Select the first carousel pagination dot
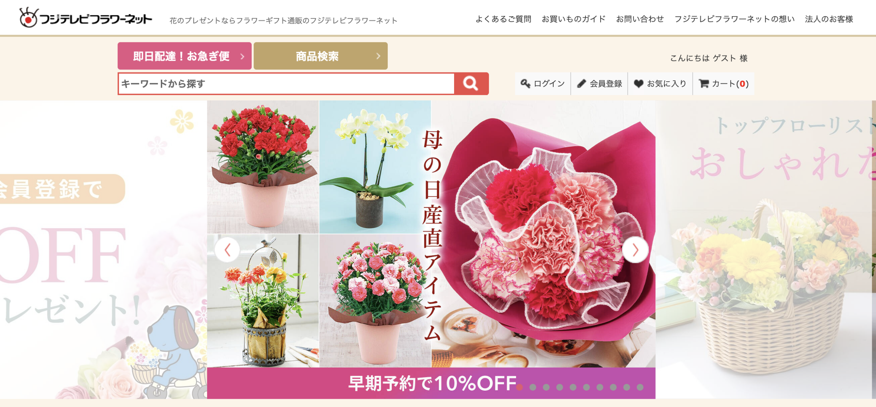The height and width of the screenshot is (407, 876). pyautogui.click(x=519, y=387)
